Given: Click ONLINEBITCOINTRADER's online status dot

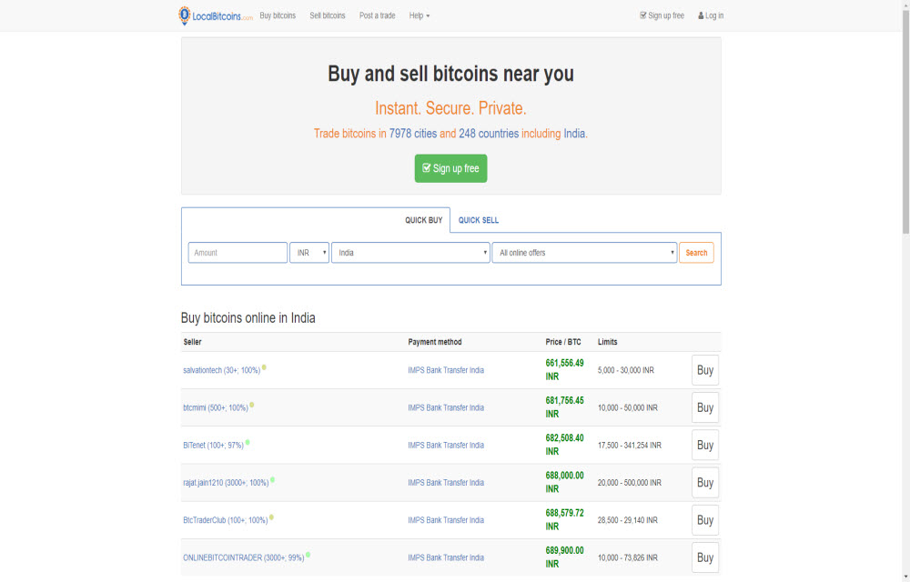Looking at the screenshot, I should click(x=308, y=555).
